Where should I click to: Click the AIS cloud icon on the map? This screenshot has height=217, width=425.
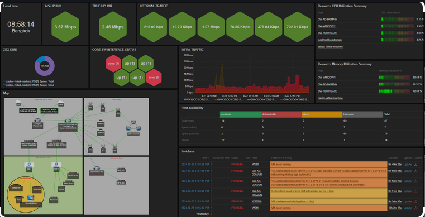coord(18,102)
